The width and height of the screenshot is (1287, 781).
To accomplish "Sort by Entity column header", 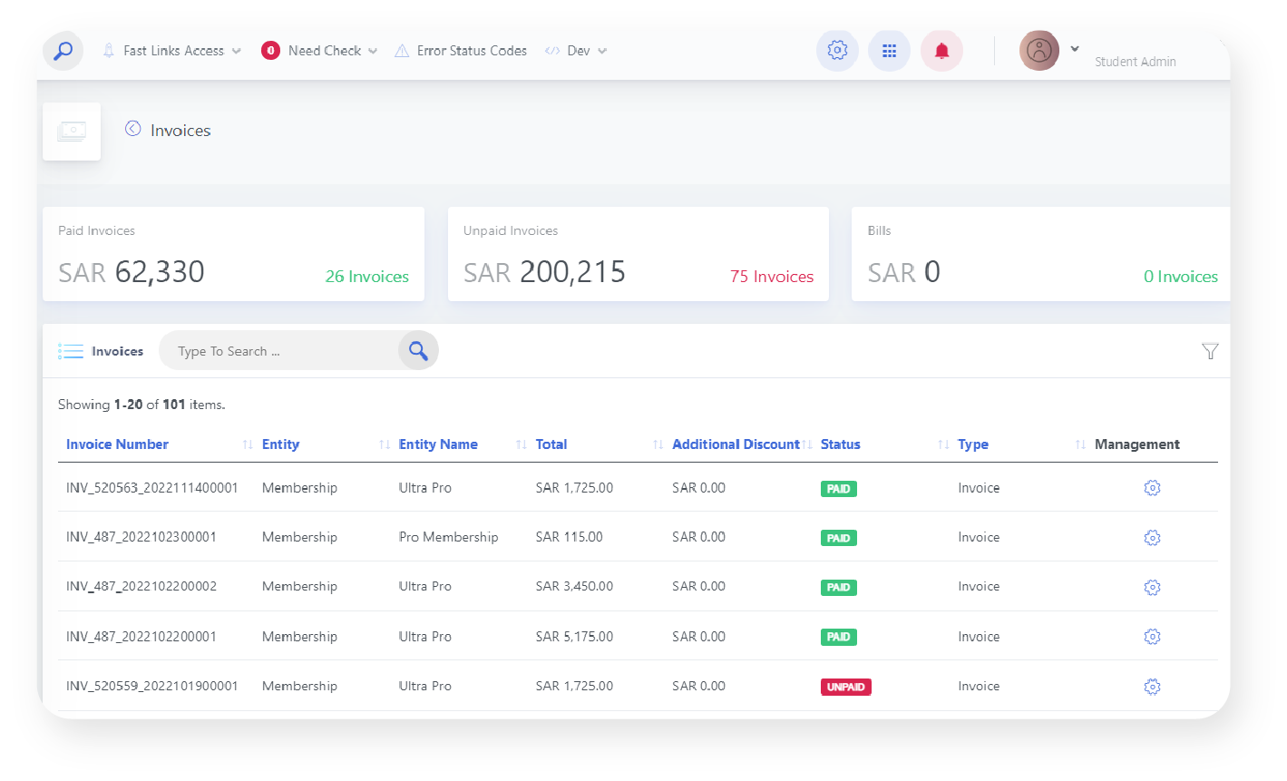I will click(280, 444).
